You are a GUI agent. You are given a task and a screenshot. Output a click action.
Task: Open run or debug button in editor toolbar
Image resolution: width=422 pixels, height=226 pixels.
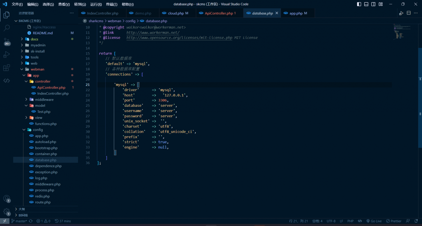point(401,13)
